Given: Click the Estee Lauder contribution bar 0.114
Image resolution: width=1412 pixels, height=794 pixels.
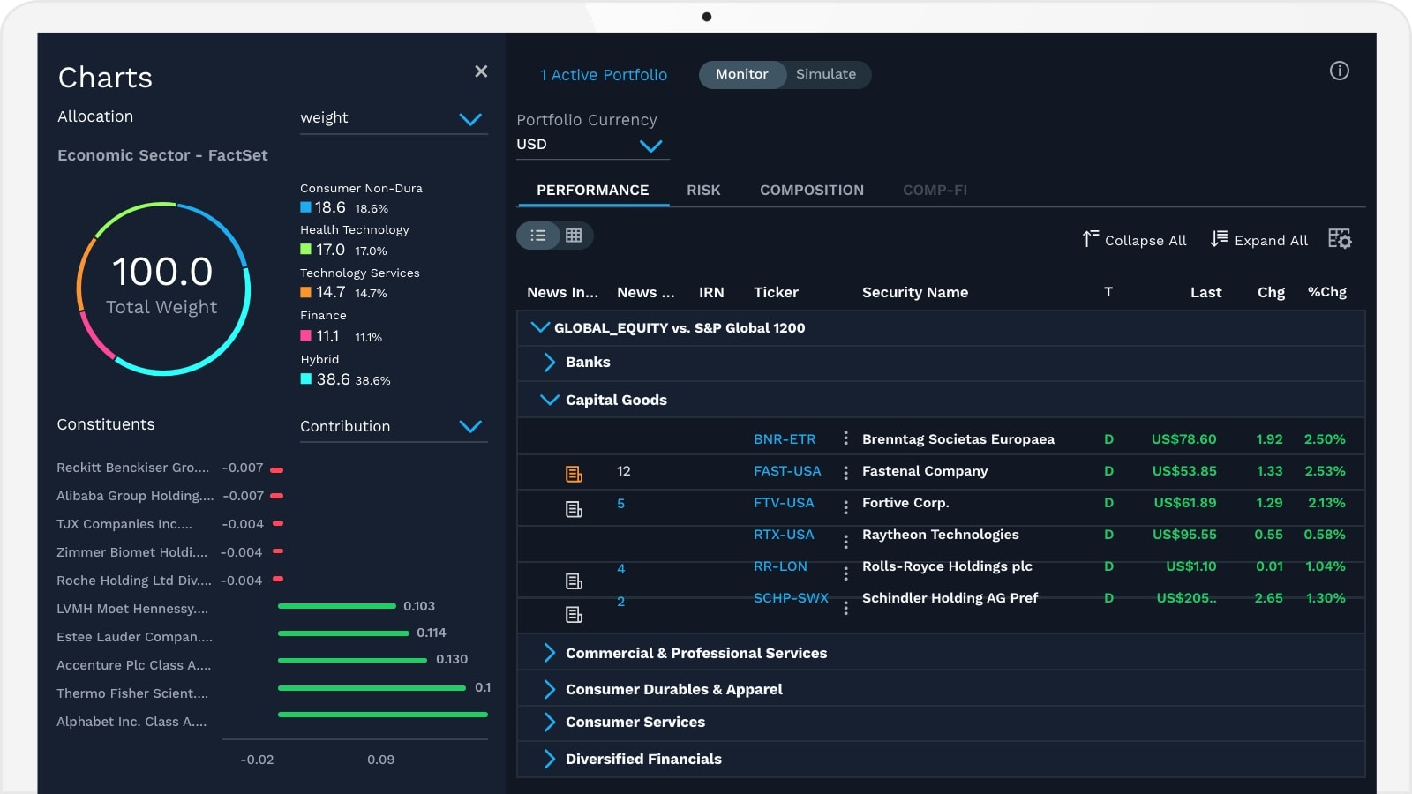Looking at the screenshot, I should (343, 633).
